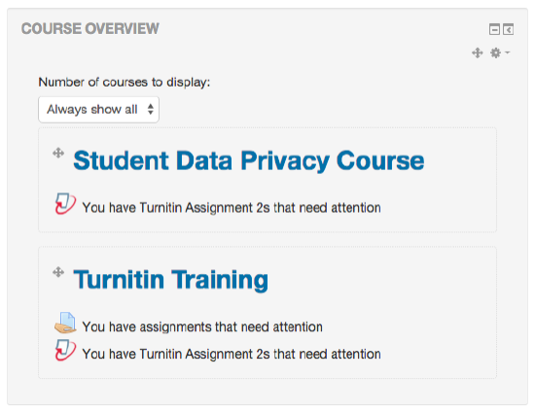This screenshot has width=535, height=414.
Task: Click the up-down arrows in the courses selector
Action: (151, 110)
